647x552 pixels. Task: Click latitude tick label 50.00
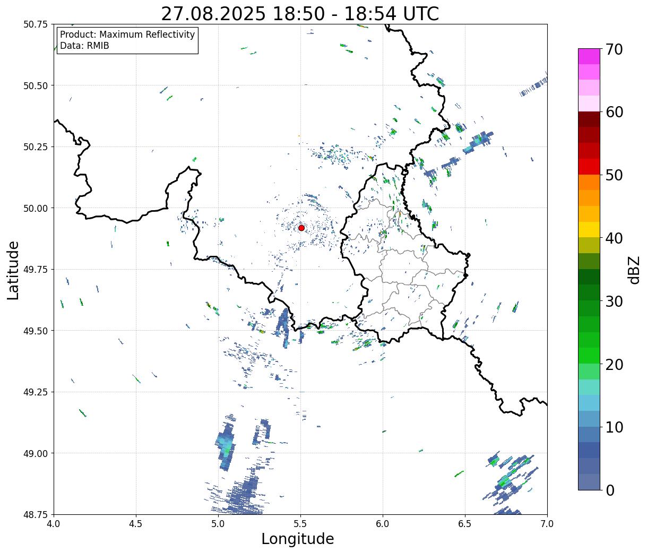tap(36, 208)
